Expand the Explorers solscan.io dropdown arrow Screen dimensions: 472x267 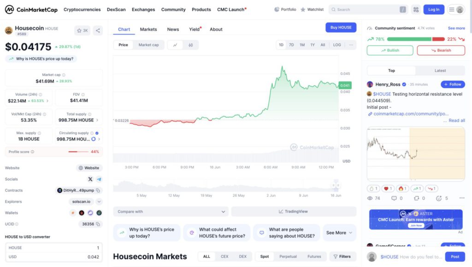pyautogui.click(x=99, y=202)
